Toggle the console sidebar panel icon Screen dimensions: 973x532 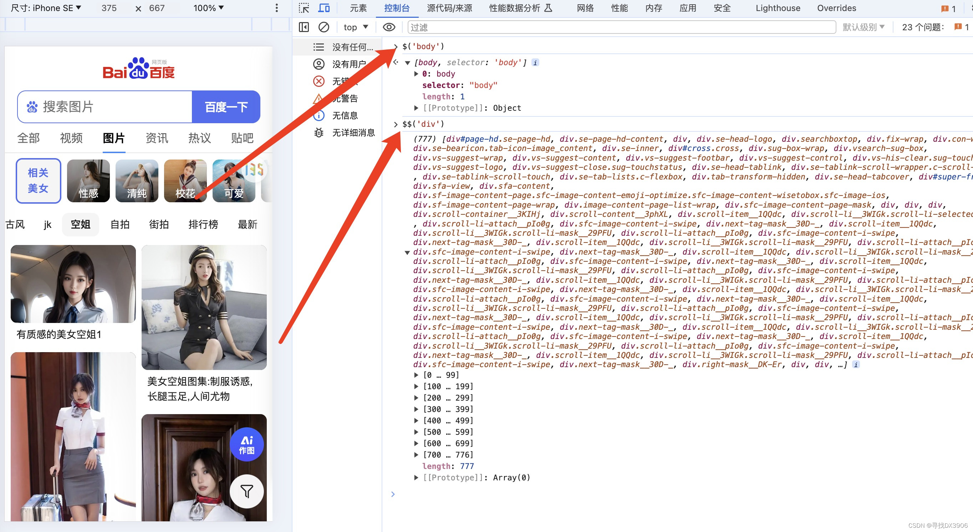(x=304, y=27)
